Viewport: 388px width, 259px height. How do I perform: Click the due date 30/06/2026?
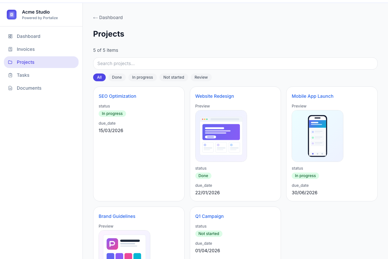305,193
